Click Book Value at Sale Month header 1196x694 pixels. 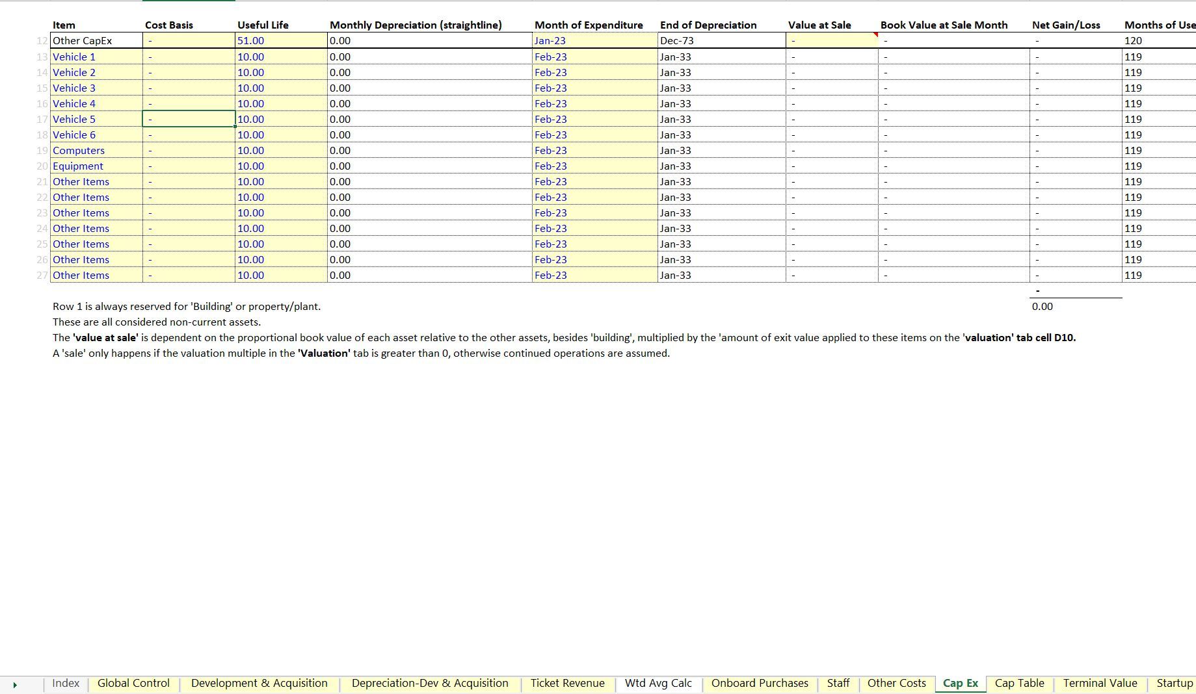coord(944,25)
